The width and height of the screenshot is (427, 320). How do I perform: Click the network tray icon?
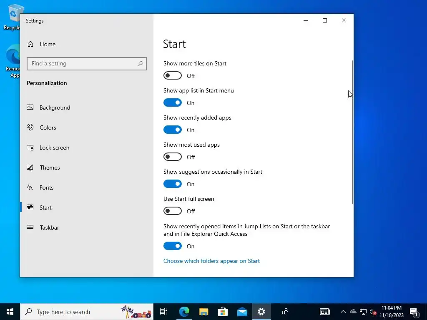pos(363,312)
